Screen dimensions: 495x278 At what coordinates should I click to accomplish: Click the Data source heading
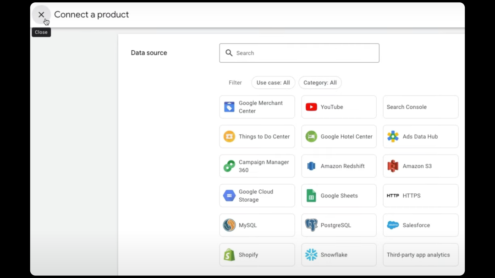[x=148, y=53]
